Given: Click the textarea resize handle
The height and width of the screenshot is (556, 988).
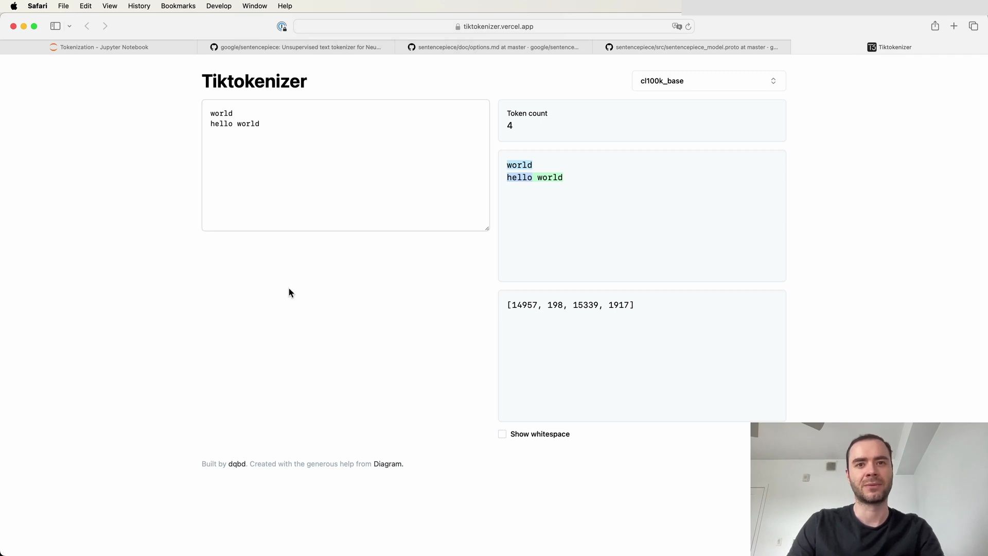Looking at the screenshot, I should point(486,228).
